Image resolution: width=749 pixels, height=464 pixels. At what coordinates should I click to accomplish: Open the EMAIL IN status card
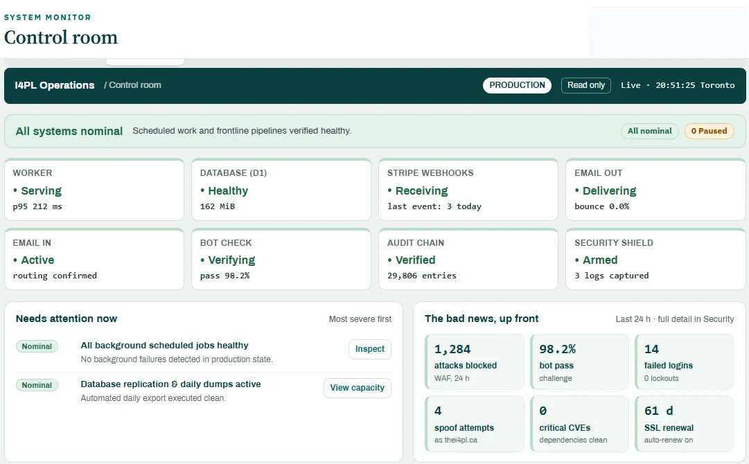[94, 259]
